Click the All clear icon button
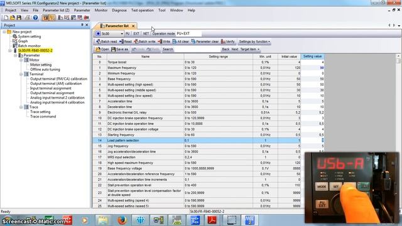Image resolution: width=402 pixels, height=226 pixels. pos(180,41)
